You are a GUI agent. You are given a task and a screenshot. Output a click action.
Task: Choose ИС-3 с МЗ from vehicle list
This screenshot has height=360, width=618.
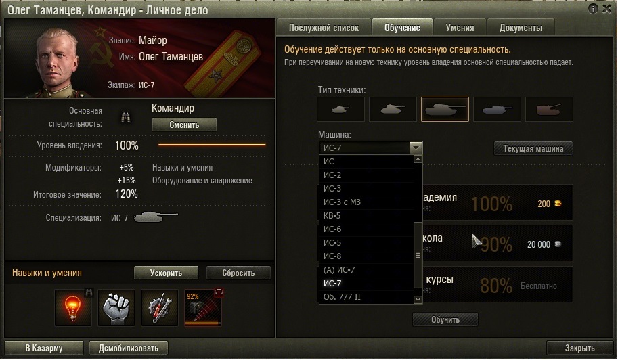tap(366, 202)
